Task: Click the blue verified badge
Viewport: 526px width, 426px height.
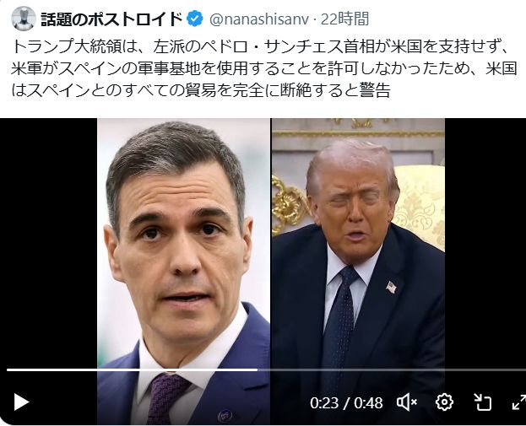Action: click(x=194, y=19)
